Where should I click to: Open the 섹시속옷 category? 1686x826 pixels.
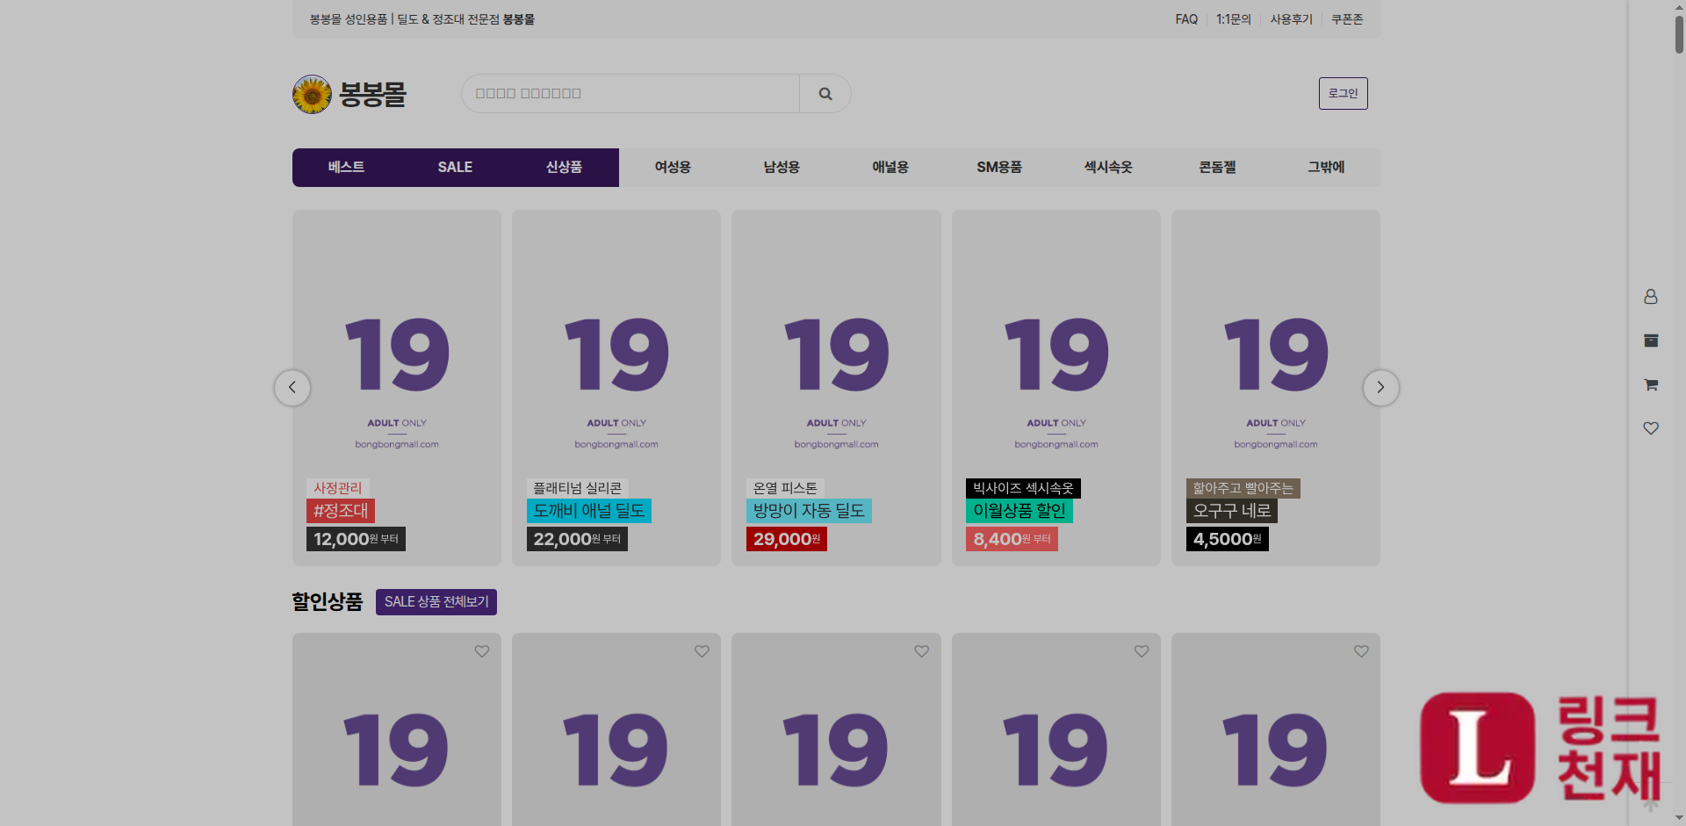click(1108, 168)
